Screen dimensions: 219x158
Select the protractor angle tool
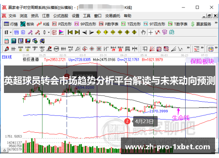coord(78,49)
